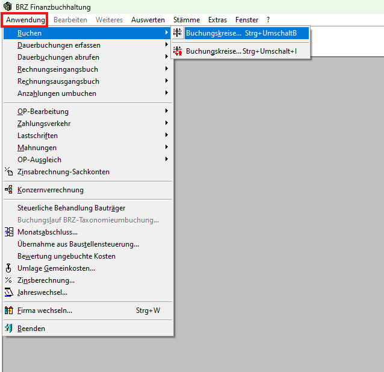Expand Zahlungsverkehr submenu arrow
Viewport: 384px width, 372px height.
click(167, 123)
